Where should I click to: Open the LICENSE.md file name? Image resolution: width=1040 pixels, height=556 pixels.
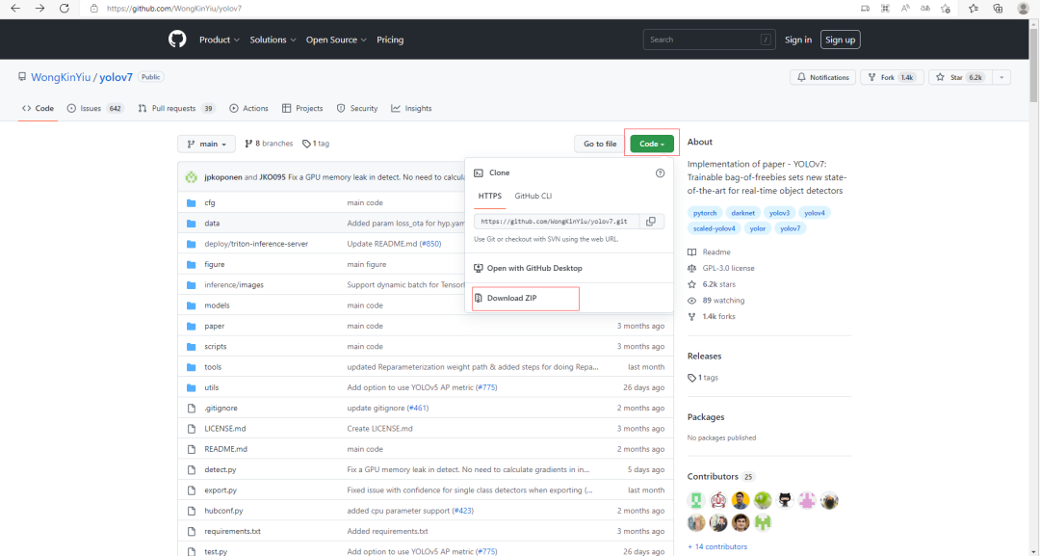click(x=224, y=429)
